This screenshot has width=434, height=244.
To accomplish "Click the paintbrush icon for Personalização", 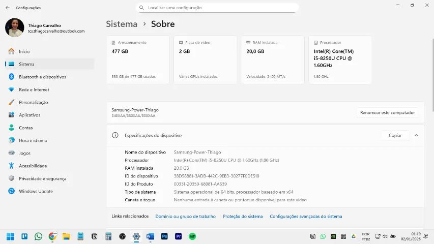I will [x=11, y=102].
